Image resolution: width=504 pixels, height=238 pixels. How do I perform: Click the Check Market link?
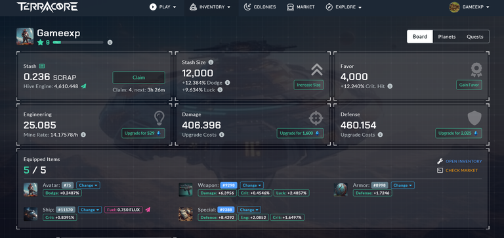(461, 170)
